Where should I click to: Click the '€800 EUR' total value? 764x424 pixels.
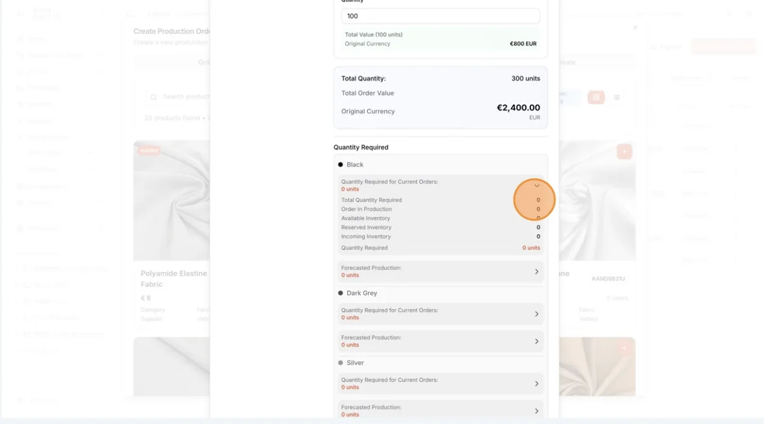[523, 44]
